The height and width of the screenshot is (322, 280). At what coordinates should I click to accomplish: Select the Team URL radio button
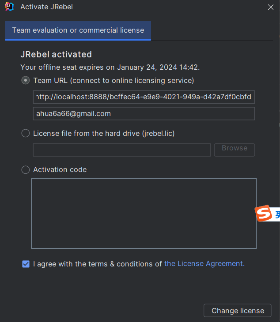coord(26,80)
